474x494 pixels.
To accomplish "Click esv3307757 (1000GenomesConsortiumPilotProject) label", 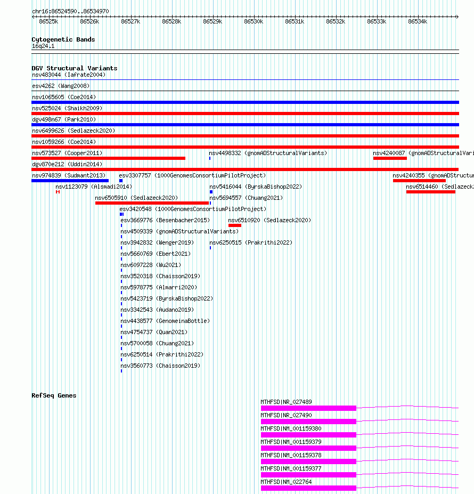I will point(192,175).
